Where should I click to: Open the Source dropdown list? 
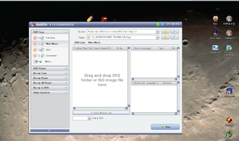tap(158, 32)
